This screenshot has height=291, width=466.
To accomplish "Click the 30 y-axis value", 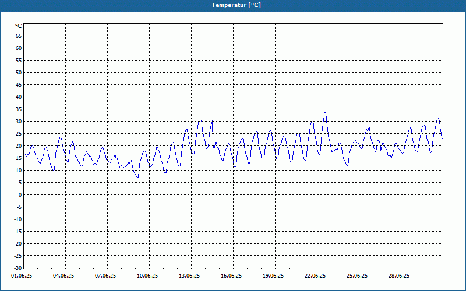I will coord(19,122).
